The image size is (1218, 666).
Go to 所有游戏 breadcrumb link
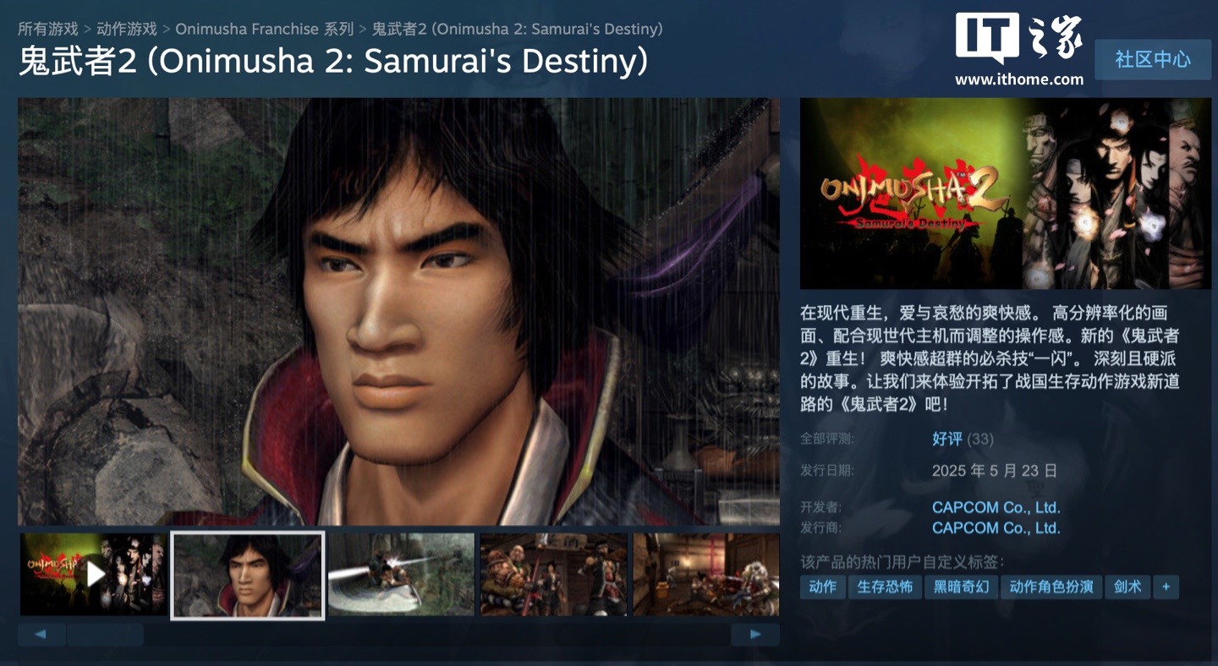coord(48,29)
